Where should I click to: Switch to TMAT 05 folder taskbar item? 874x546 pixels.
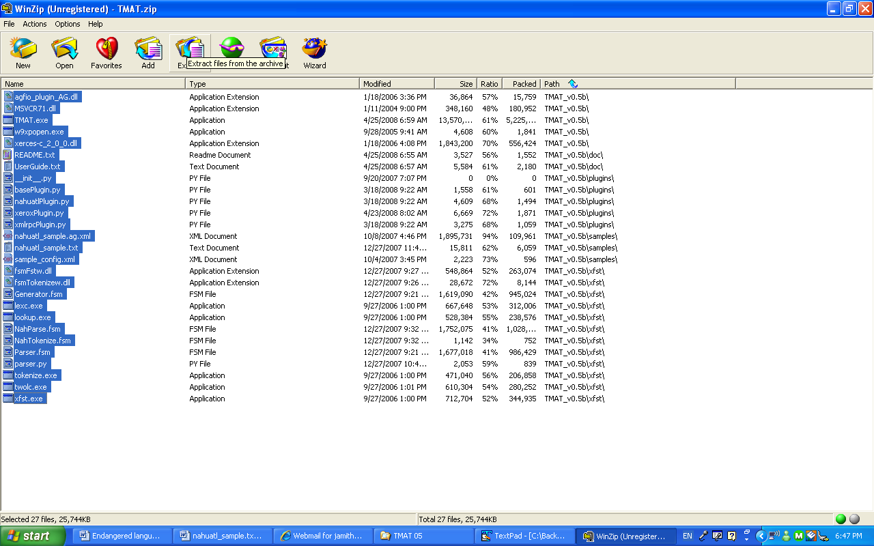[x=423, y=536]
